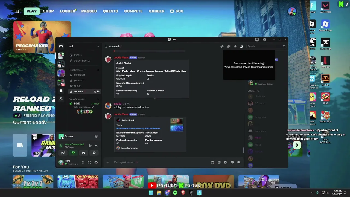Show hidden icons chevron in system tray

pos(311,193)
